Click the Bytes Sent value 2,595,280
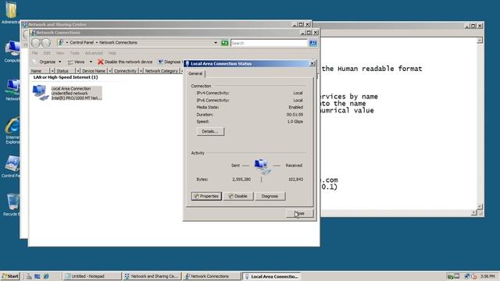This screenshot has width=500, height=281. pos(241,180)
